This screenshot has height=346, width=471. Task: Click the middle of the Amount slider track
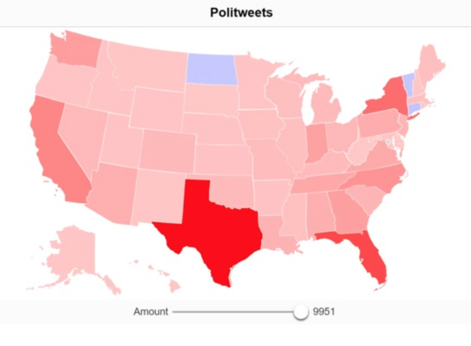[236, 312]
